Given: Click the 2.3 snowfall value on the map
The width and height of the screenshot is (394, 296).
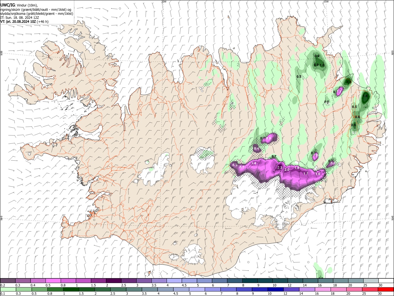Looking at the screenshot, I should tap(280, 167).
